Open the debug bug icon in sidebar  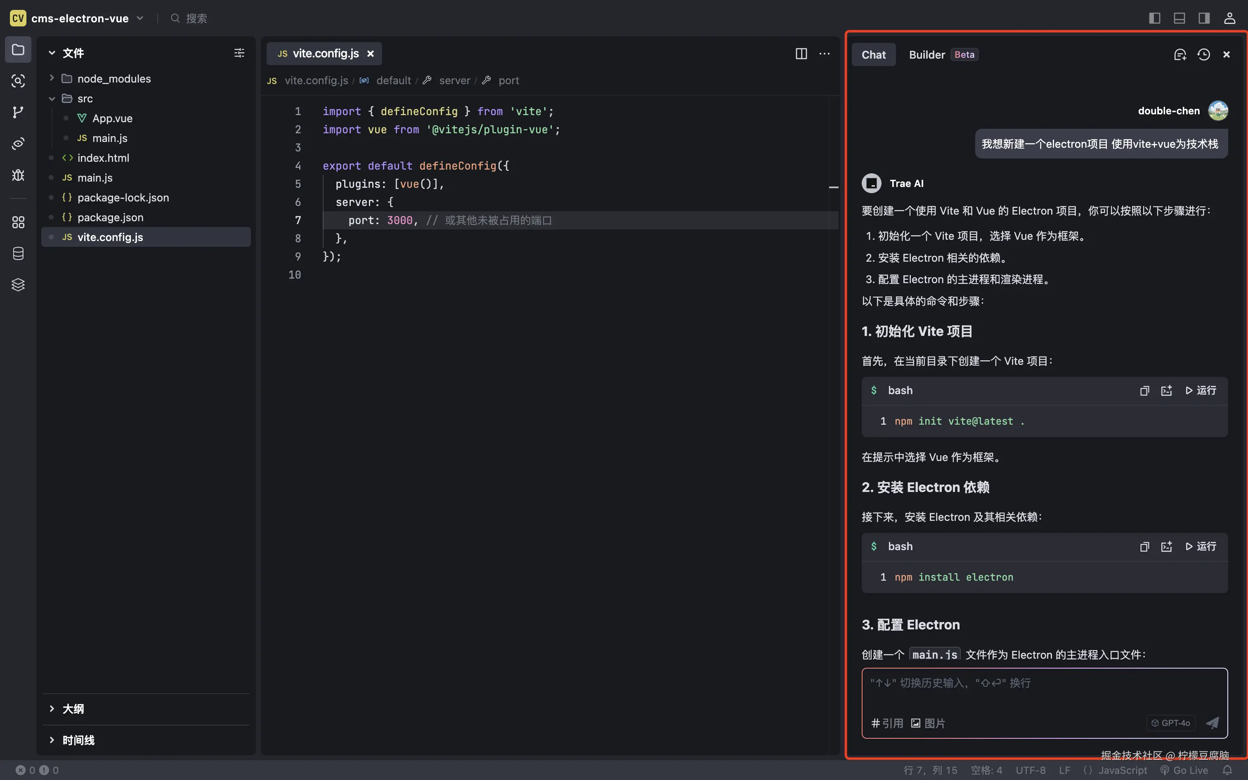coord(18,175)
